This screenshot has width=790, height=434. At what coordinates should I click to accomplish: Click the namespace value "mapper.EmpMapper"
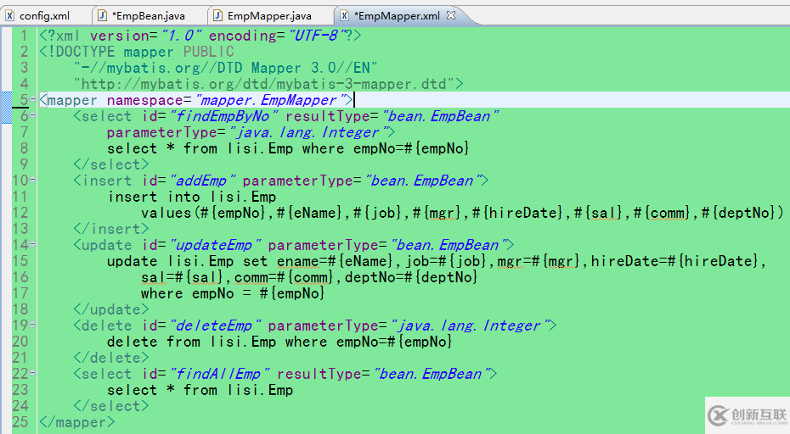click(x=269, y=100)
